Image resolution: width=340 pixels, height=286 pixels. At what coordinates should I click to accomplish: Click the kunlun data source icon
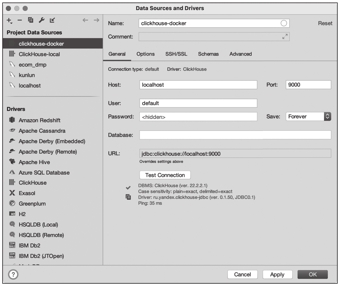12,75
